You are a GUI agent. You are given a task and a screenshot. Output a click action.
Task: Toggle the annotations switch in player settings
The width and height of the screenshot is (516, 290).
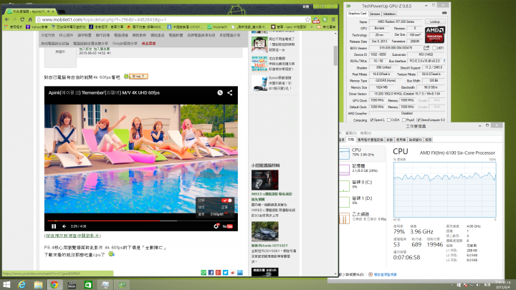[x=226, y=200]
